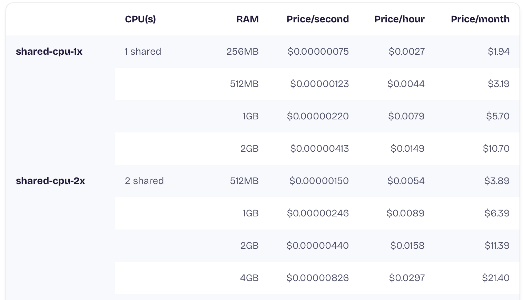Click the $0.00000123 per-second price
This screenshot has width=523, height=300.
pyautogui.click(x=319, y=84)
